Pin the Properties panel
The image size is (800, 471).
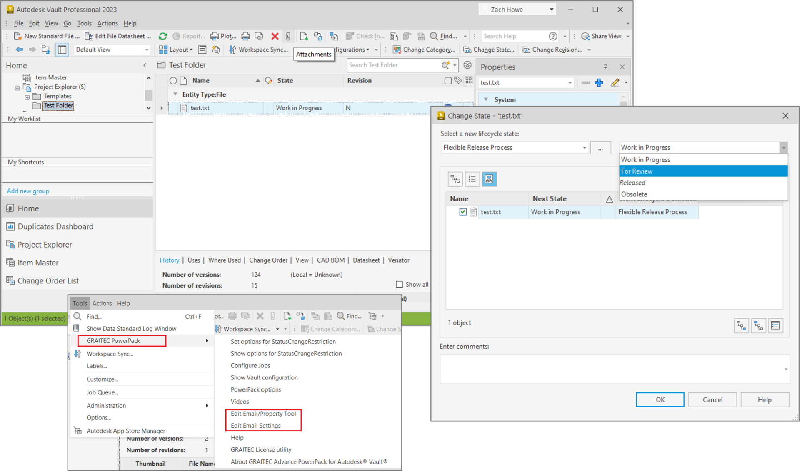point(605,67)
